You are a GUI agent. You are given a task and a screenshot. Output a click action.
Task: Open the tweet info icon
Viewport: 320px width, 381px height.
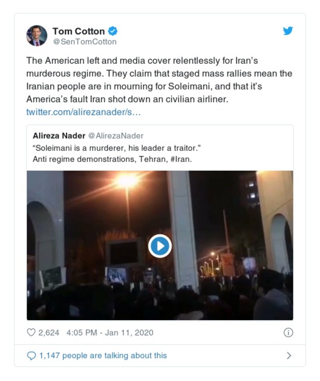tap(288, 333)
